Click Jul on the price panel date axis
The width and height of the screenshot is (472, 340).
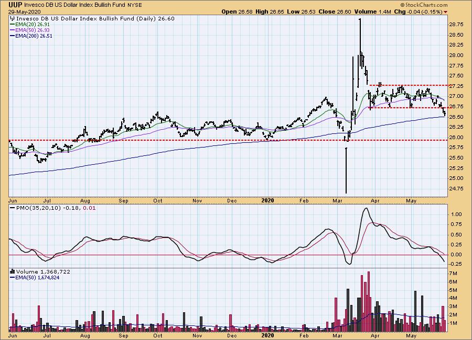[x=47, y=200]
